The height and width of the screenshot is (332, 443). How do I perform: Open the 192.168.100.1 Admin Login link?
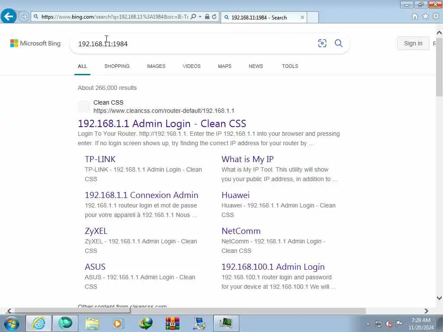(x=273, y=267)
